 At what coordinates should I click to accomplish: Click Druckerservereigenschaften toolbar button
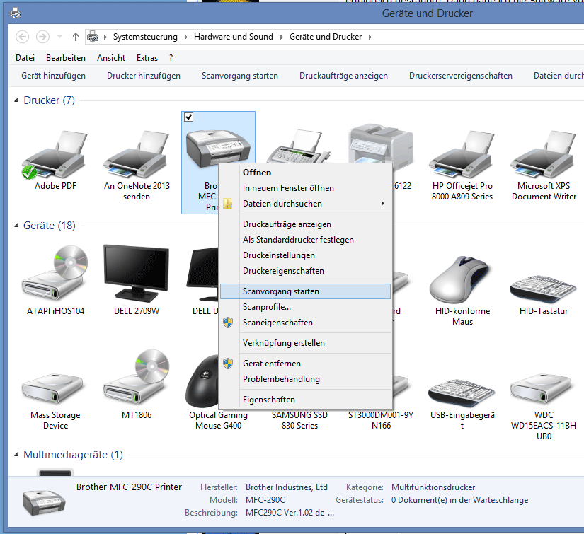461,76
